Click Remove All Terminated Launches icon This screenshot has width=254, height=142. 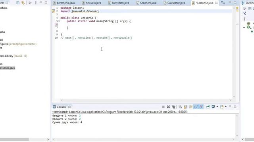pyautogui.click(x=173, y=107)
